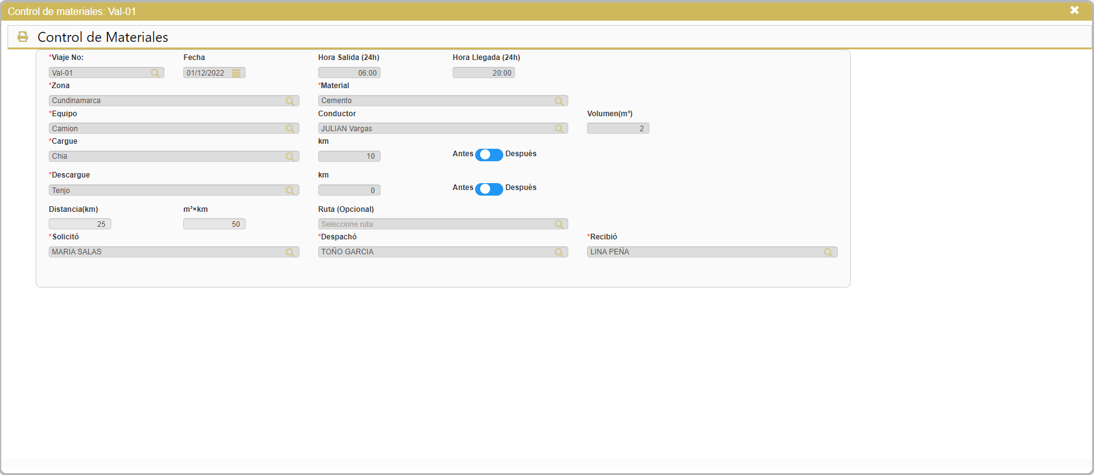
Task: Click the Hora Salida field showing 06:00
Action: coord(349,73)
